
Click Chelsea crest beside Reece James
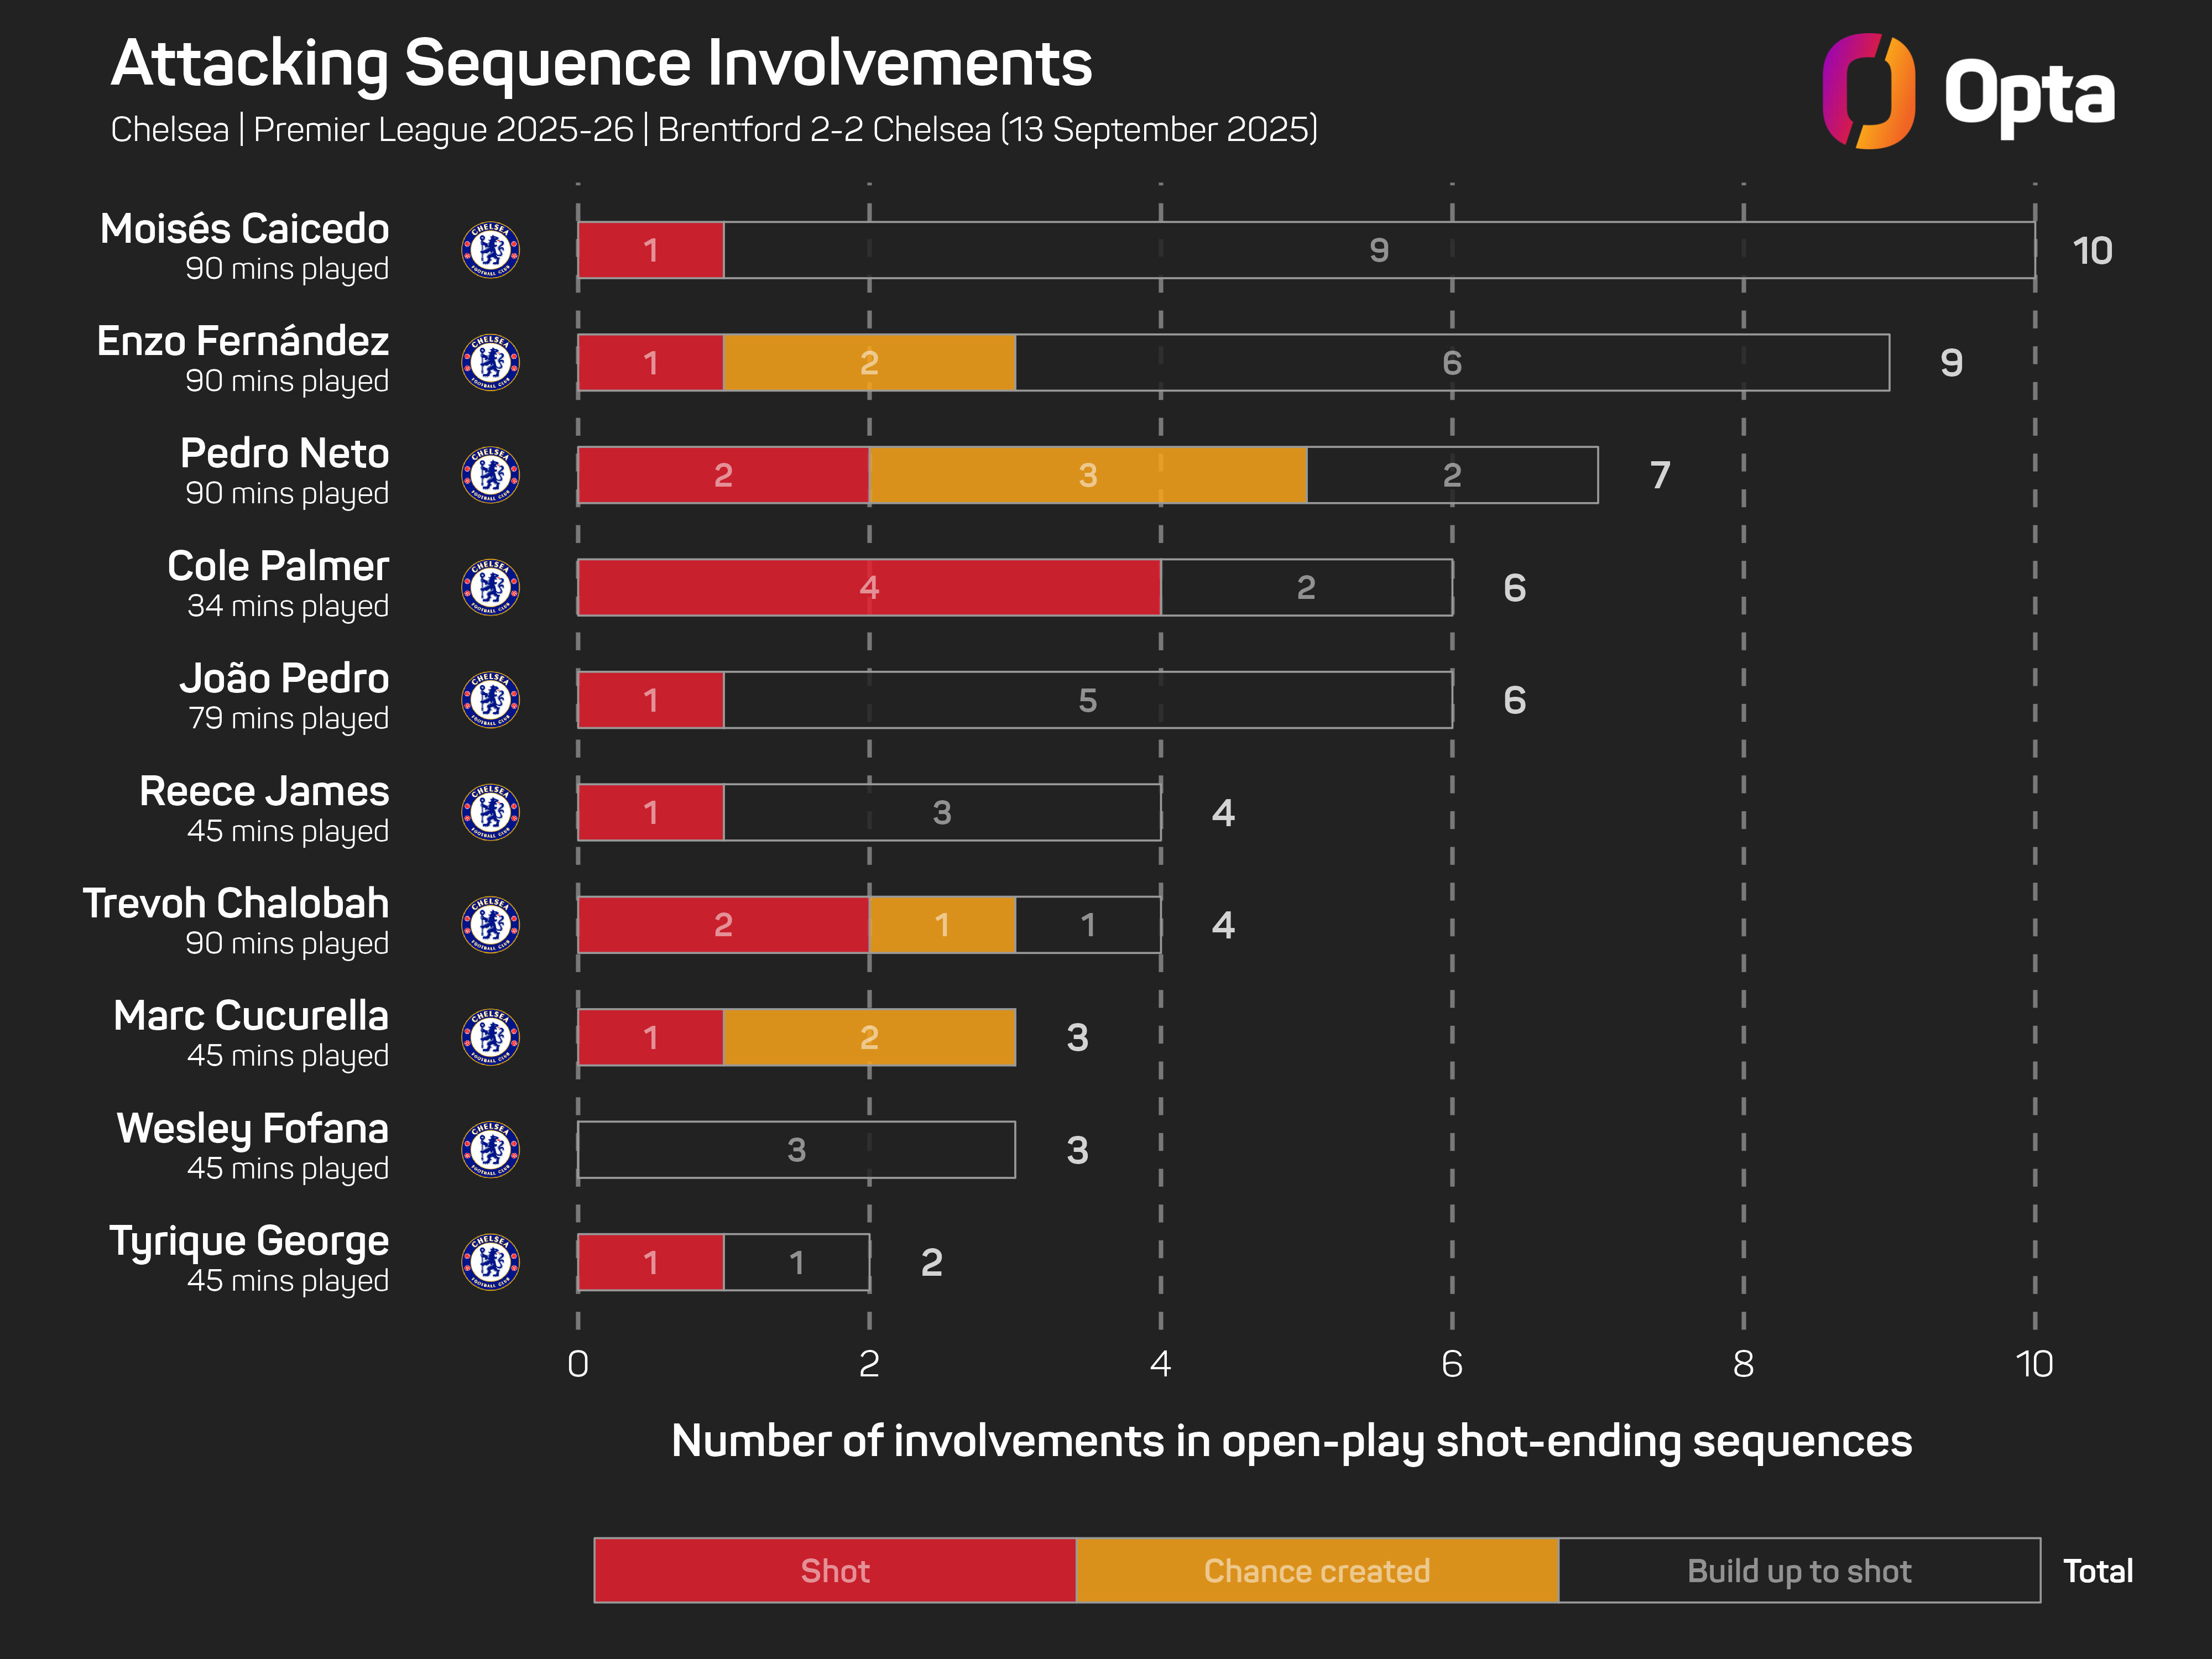point(490,812)
